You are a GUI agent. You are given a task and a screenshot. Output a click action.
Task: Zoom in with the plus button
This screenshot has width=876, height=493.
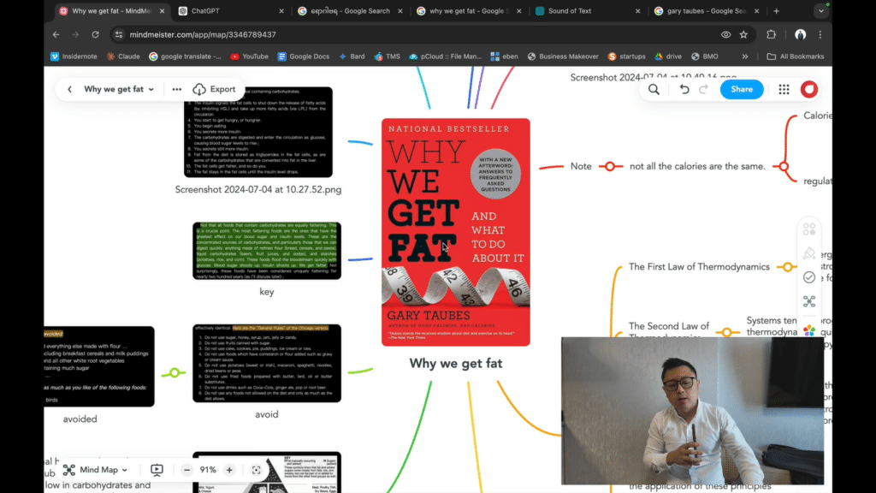229,470
